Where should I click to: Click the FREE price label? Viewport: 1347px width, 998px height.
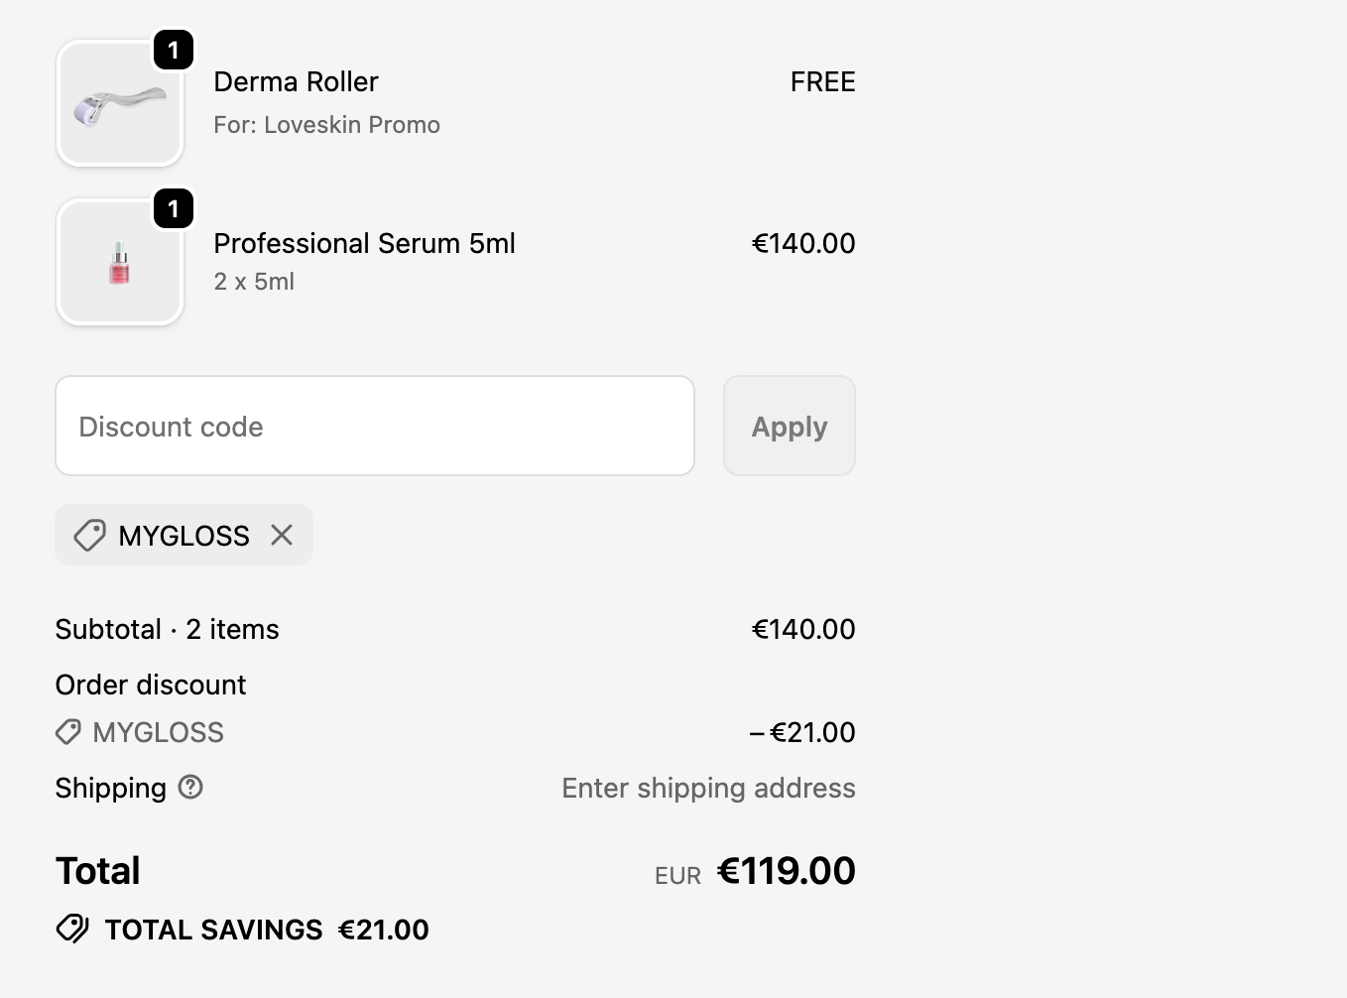tap(822, 81)
